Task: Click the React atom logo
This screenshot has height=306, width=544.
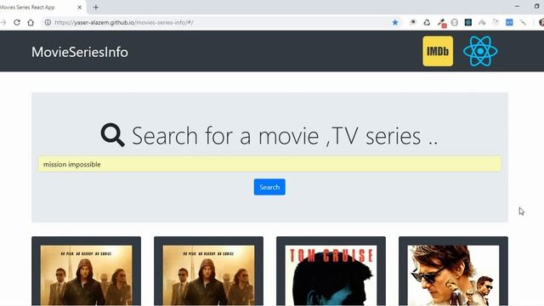Action: pyautogui.click(x=480, y=51)
